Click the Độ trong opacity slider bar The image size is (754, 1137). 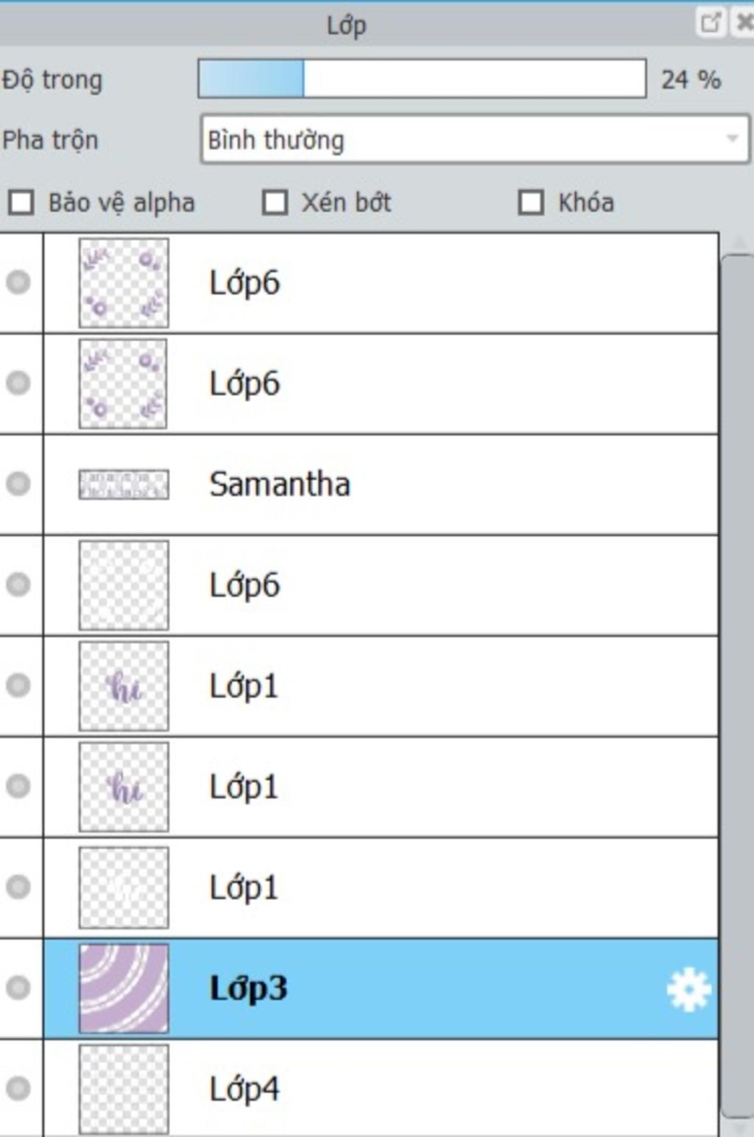click(422, 79)
